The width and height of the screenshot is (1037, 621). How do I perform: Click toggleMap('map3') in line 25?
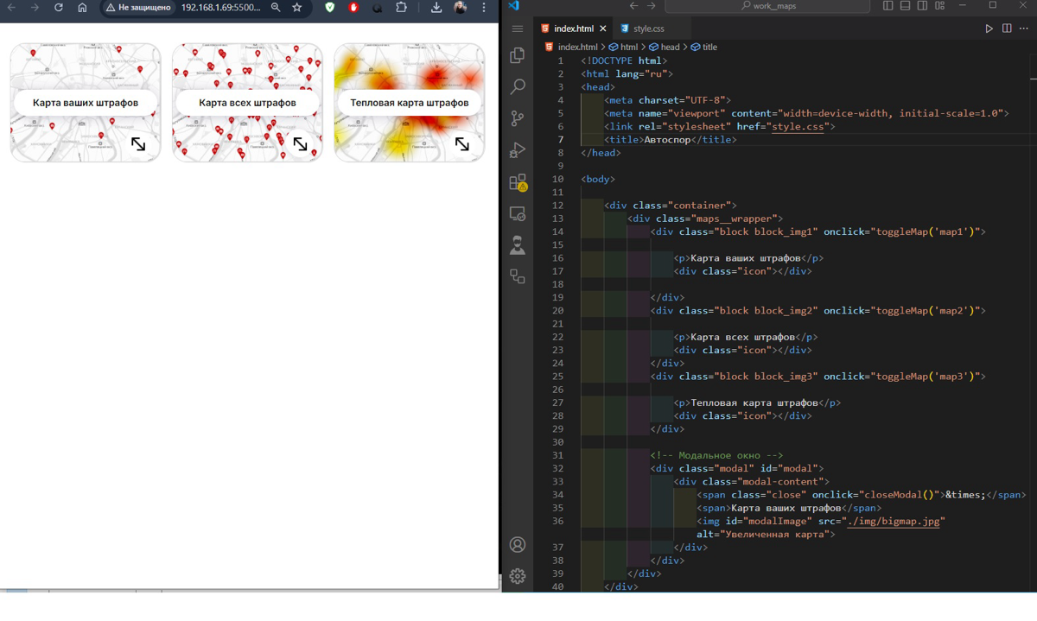coord(925,377)
